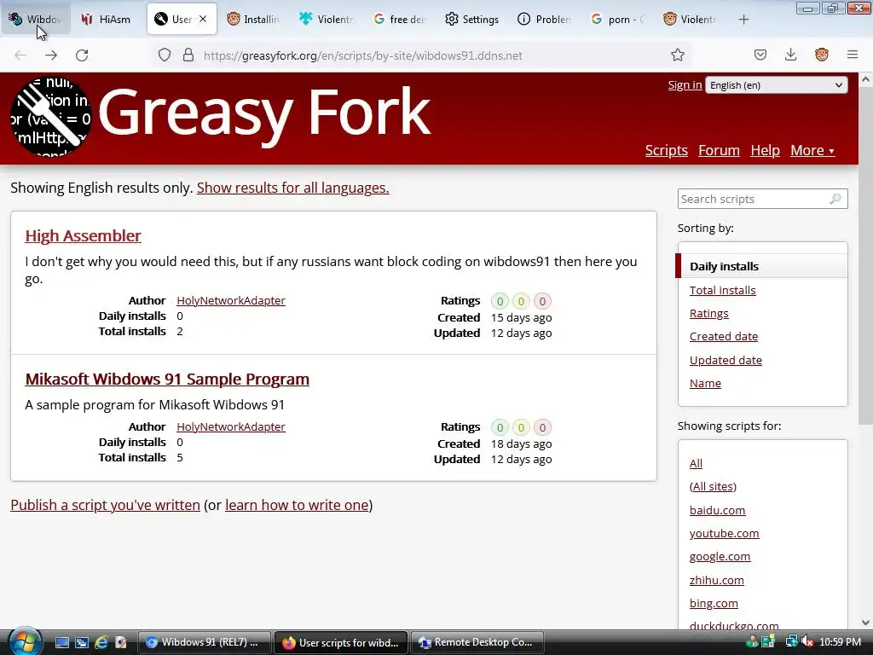This screenshot has height=655, width=873.
Task: Switch to the first Violentmonkey tab
Action: (327, 20)
